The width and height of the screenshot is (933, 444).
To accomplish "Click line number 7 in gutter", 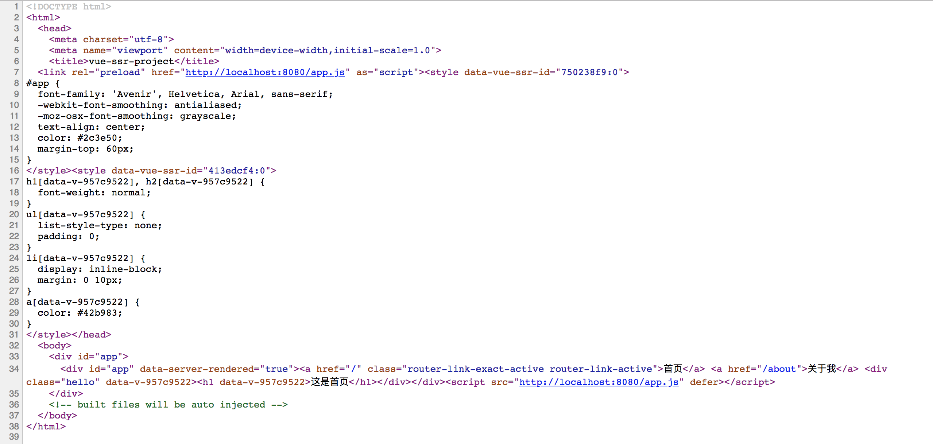I will pyautogui.click(x=16, y=72).
